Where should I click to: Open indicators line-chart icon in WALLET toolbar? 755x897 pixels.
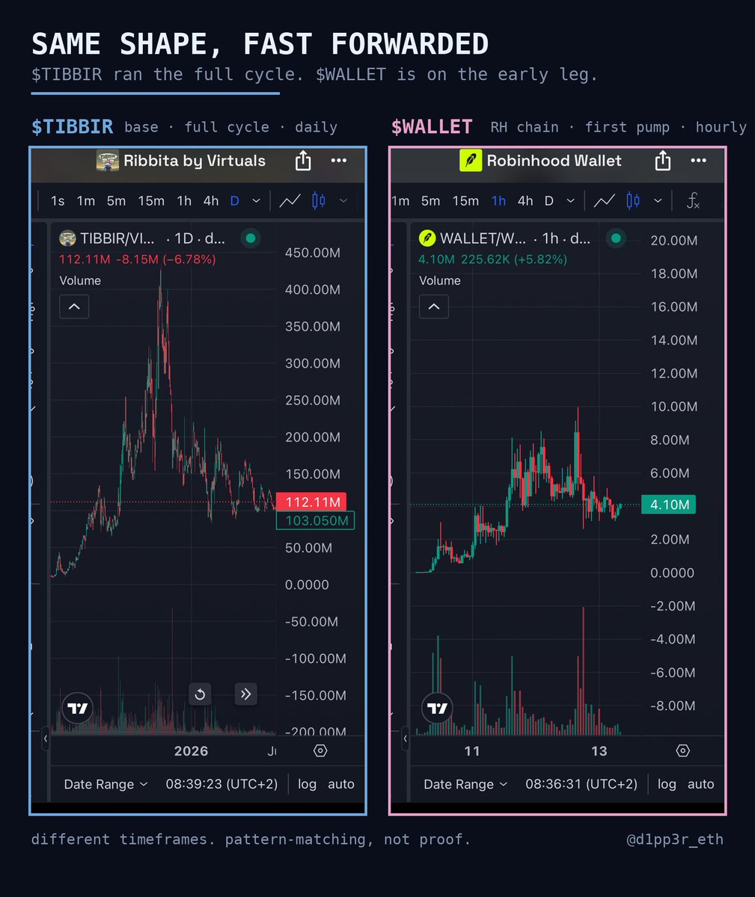click(x=605, y=200)
